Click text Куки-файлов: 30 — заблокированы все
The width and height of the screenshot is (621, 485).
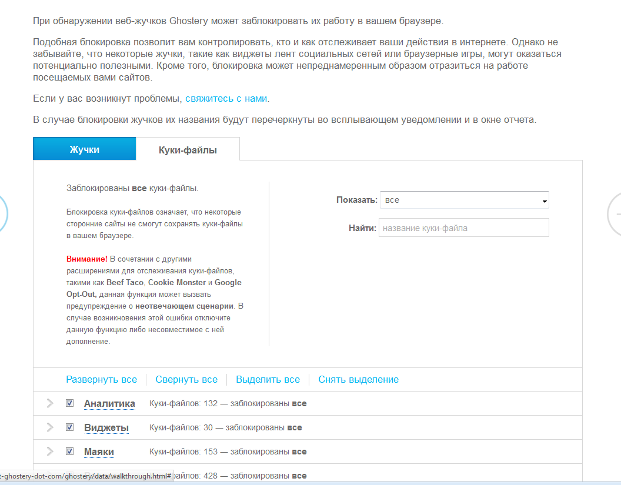(x=225, y=427)
